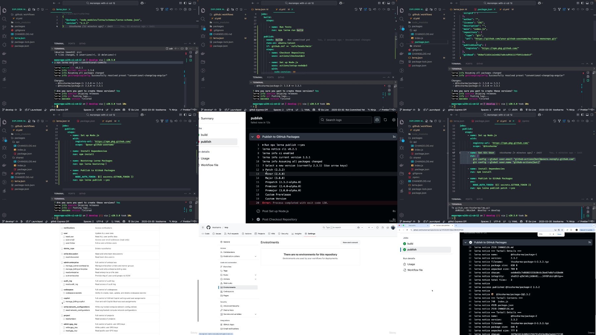Open log settings gear on failed publish page
Viewport: 596px width, 335px height.
394,120
